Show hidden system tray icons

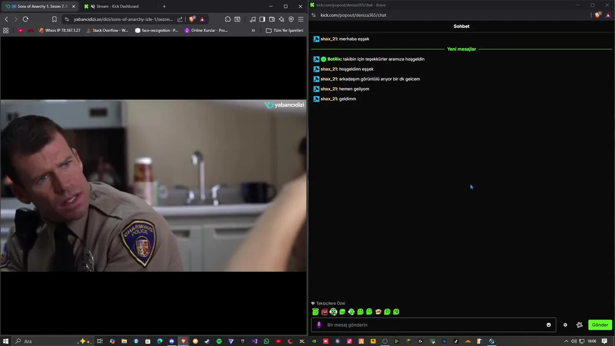pos(566,341)
